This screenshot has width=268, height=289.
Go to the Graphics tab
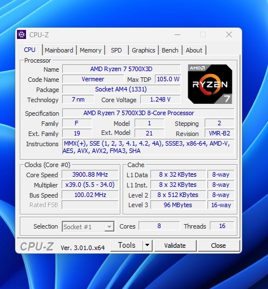coord(144,50)
